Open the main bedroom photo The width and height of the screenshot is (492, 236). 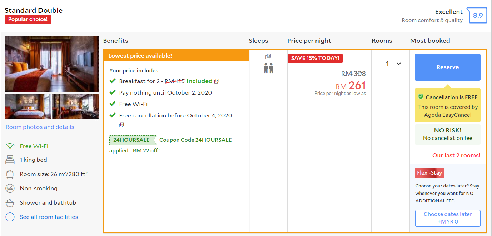(52, 64)
